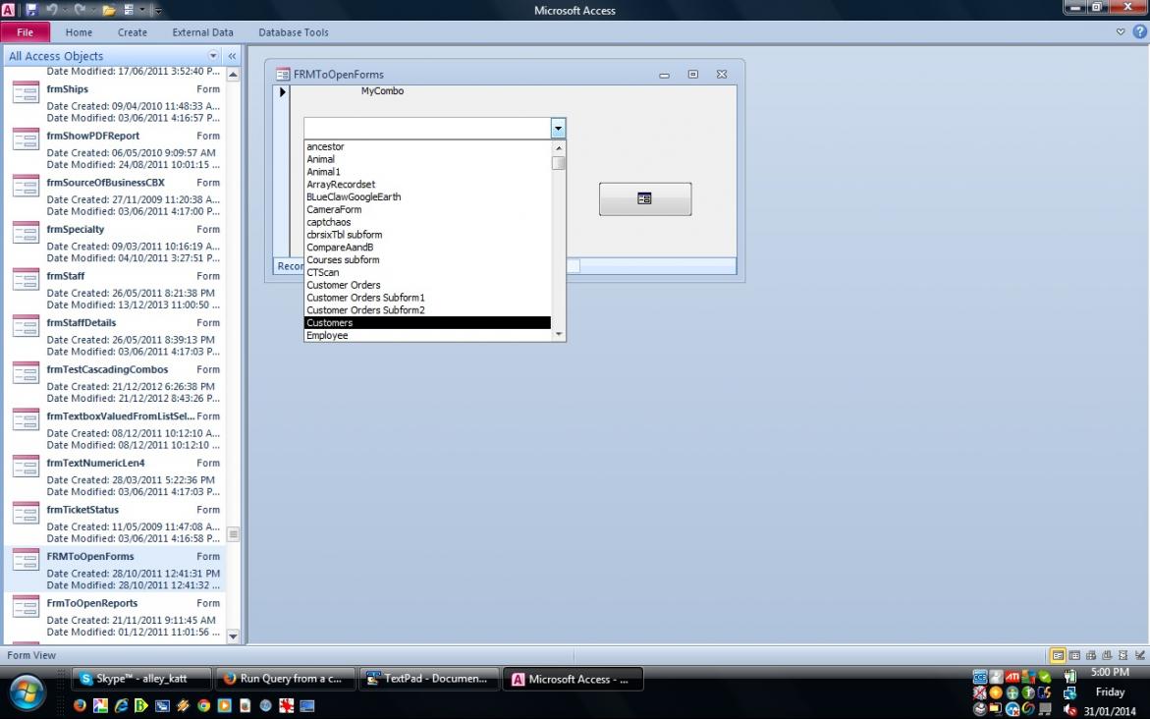This screenshot has width=1150, height=719.
Task: Choose 'Customer Orders' from the combo list
Action: tap(427, 285)
